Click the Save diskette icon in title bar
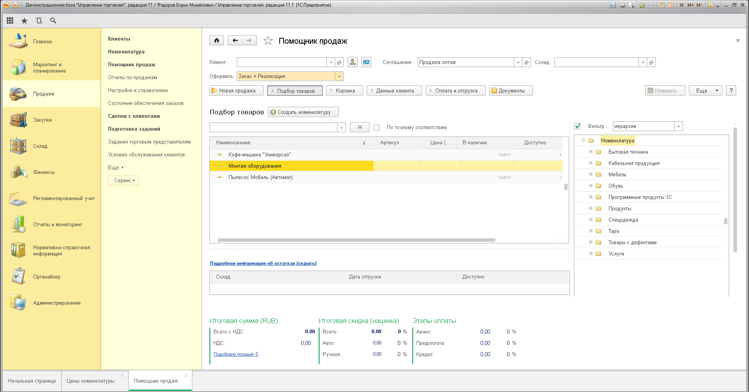The image size is (749, 392). coord(613,5)
